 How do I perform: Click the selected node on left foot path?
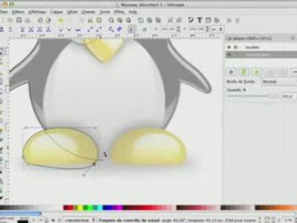point(94,164)
